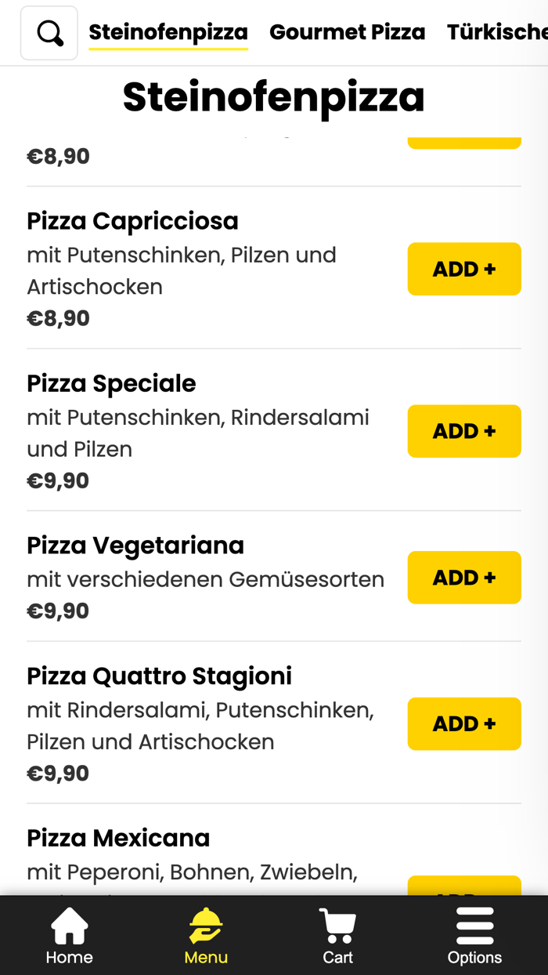The image size is (548, 975).
Task: Add Pizza Quattro Stagioni to the cart
Action: coord(464,723)
